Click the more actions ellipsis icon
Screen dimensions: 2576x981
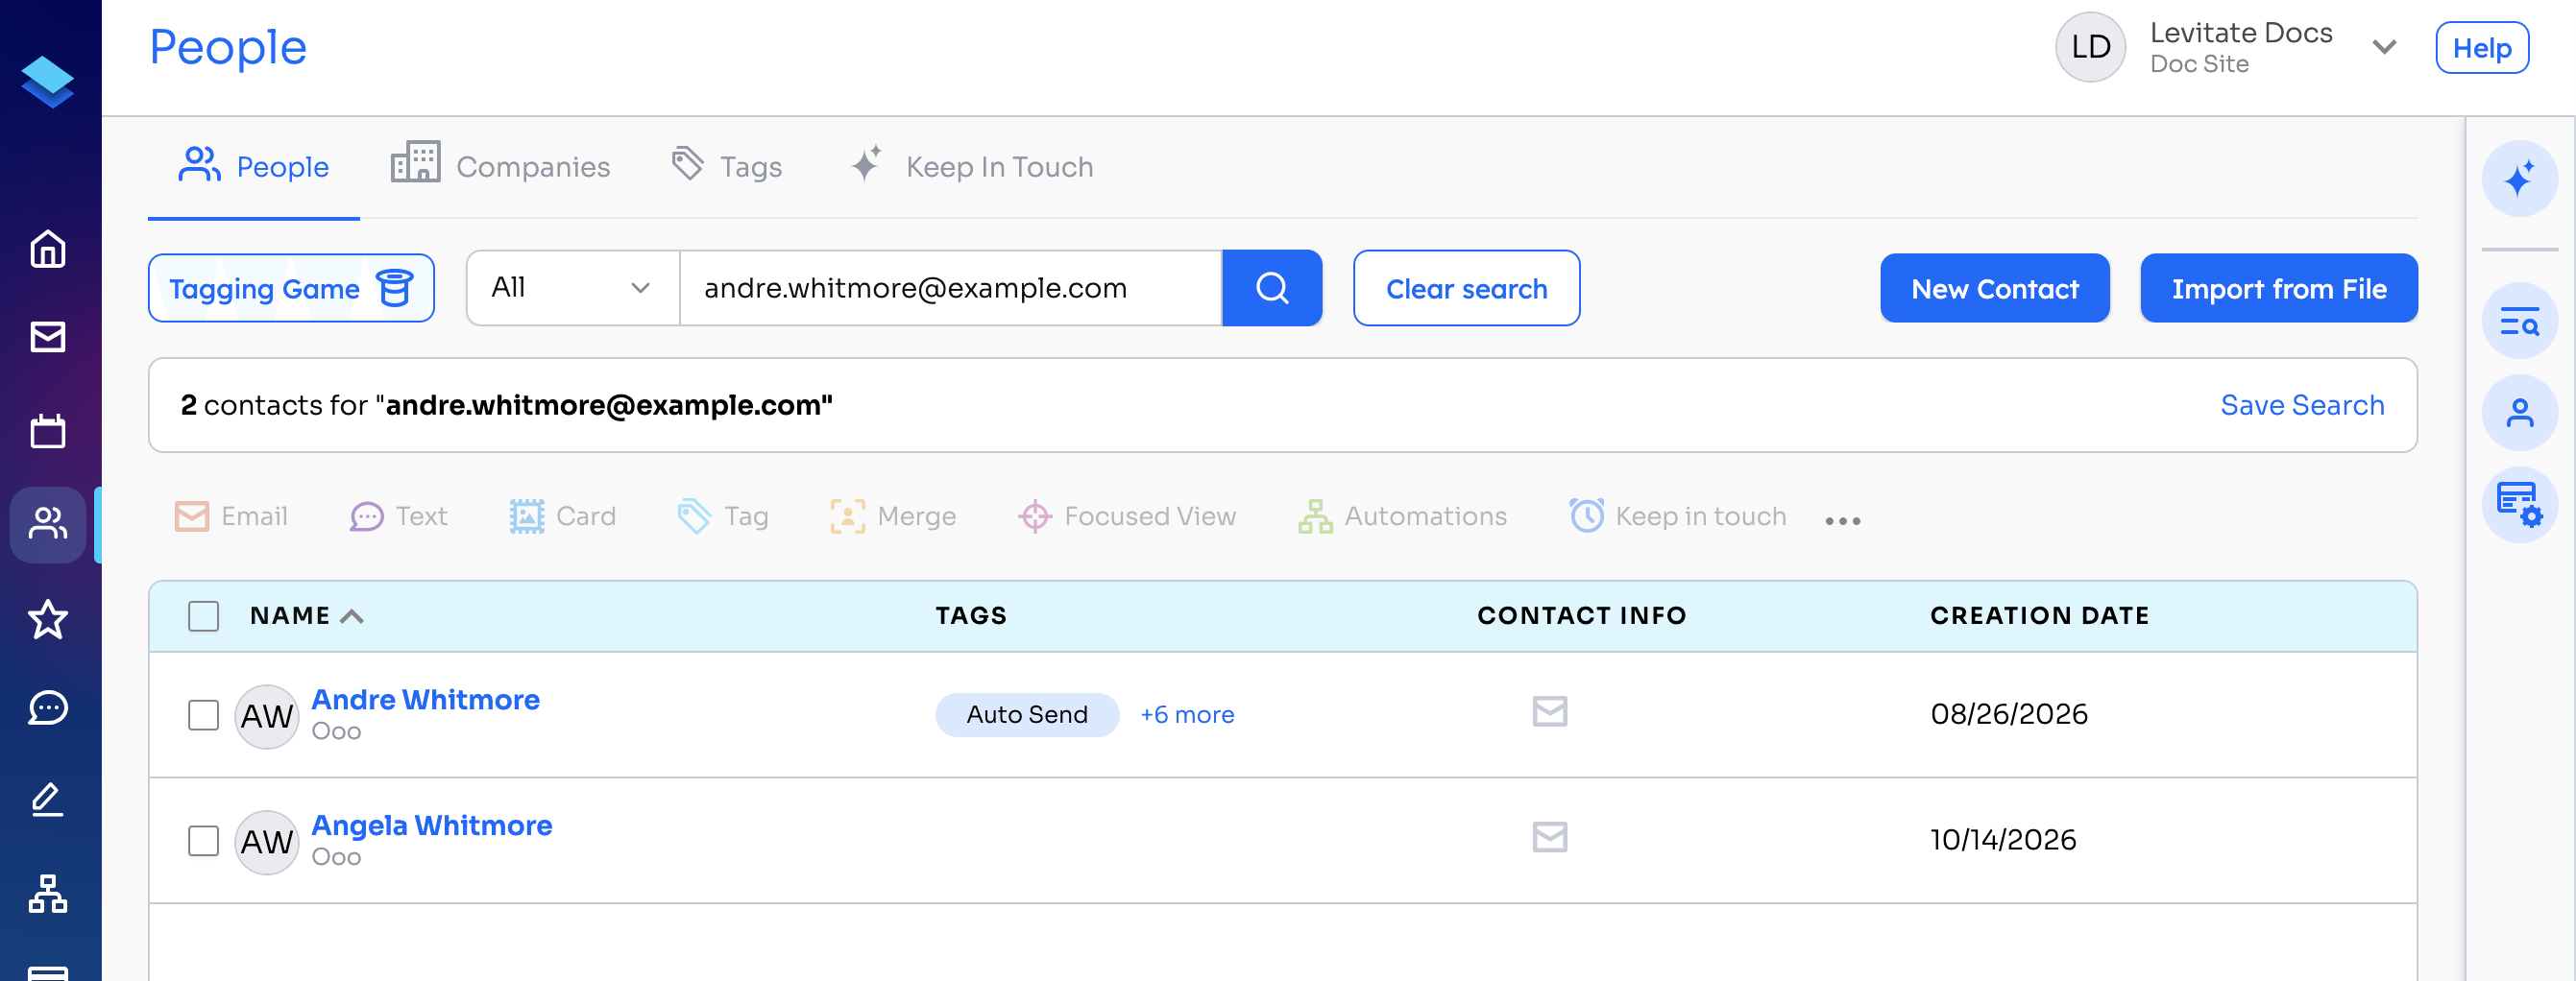pos(1842,520)
